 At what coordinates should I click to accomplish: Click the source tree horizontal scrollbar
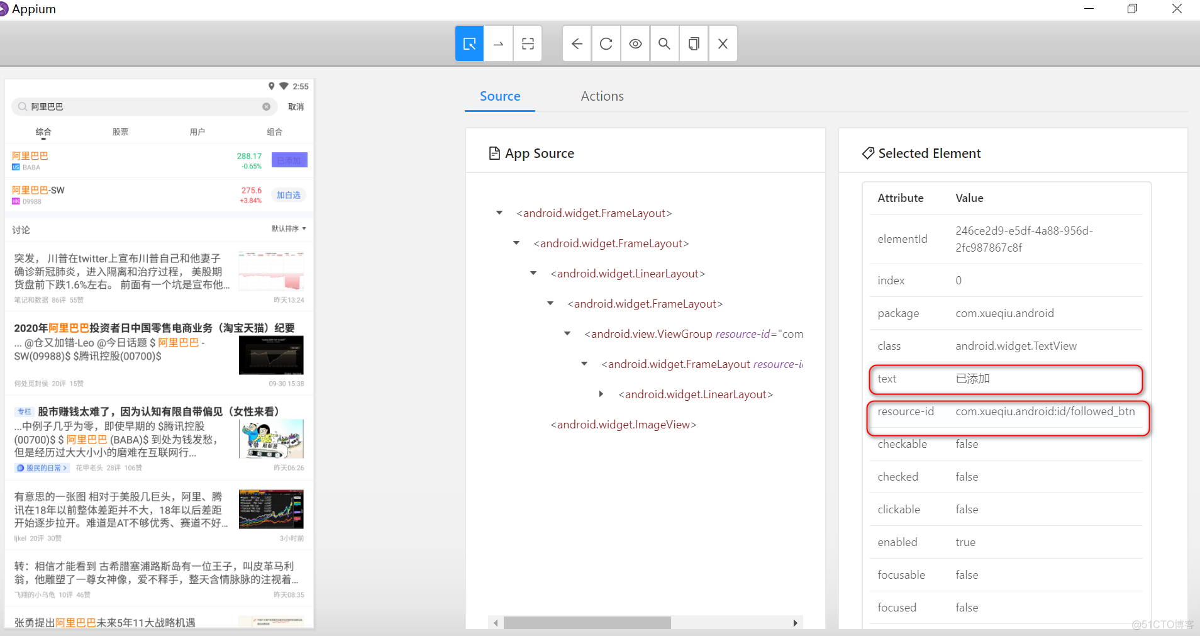tap(587, 623)
